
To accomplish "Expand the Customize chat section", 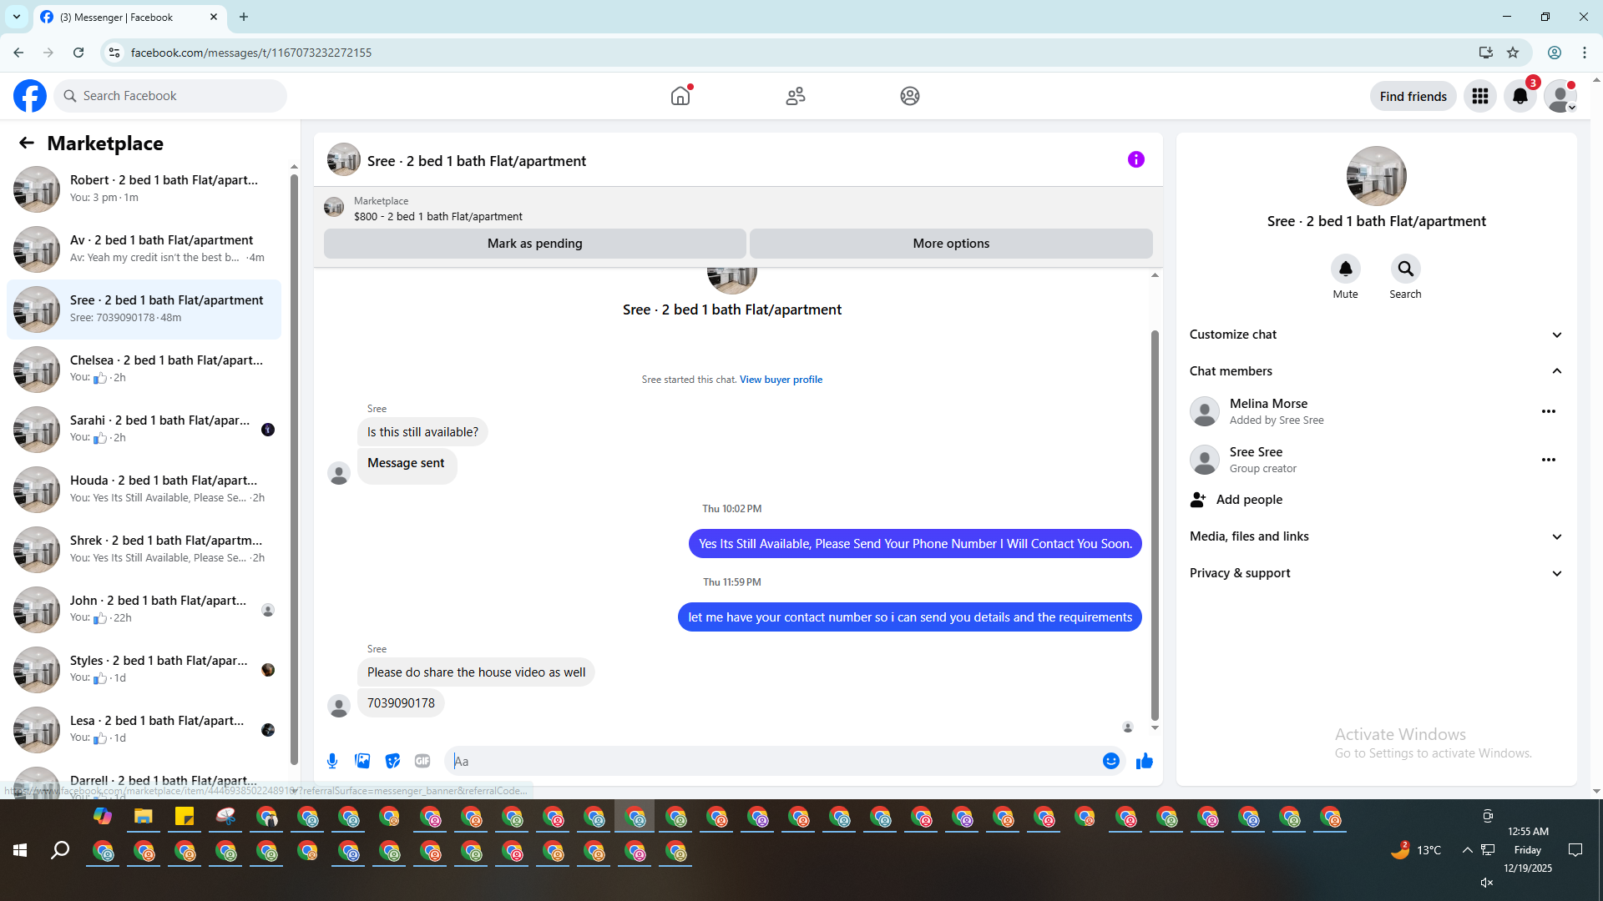I will point(1556,335).
